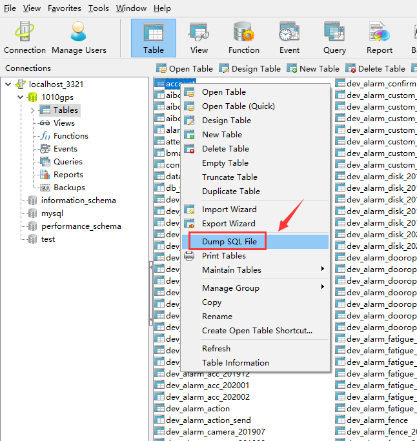Viewport: 417px width, 441px height.
Task: Choose Truncate Table option
Action: pyautogui.click(x=255, y=177)
